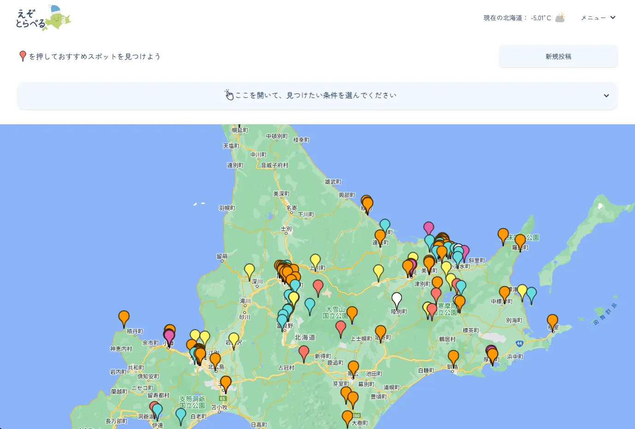Image resolution: width=635 pixels, height=429 pixels.
Task: Click the yellow pin above 深川
Action: (x=249, y=270)
